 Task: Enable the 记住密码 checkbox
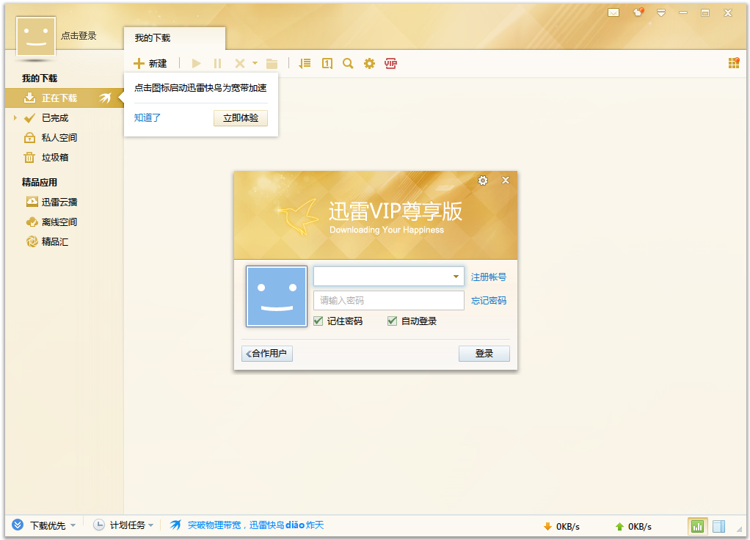[x=318, y=321]
